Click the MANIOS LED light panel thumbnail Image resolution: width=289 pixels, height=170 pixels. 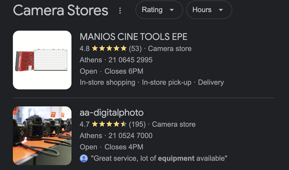pyautogui.click(x=42, y=60)
